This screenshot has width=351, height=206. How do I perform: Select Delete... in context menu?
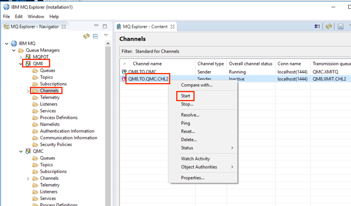pyautogui.click(x=189, y=140)
